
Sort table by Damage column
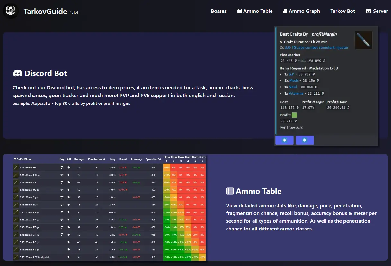click(x=79, y=159)
